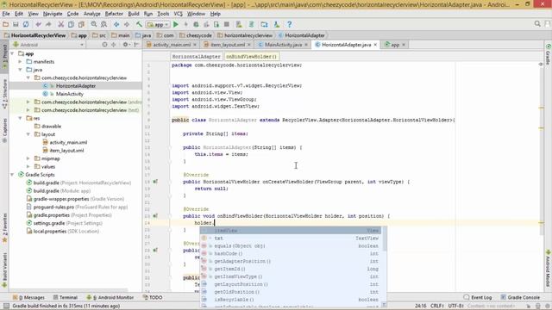Viewport: 552px width, 310px height.
Task: Toggle the Gradle tool window on right
Action: 549,53
